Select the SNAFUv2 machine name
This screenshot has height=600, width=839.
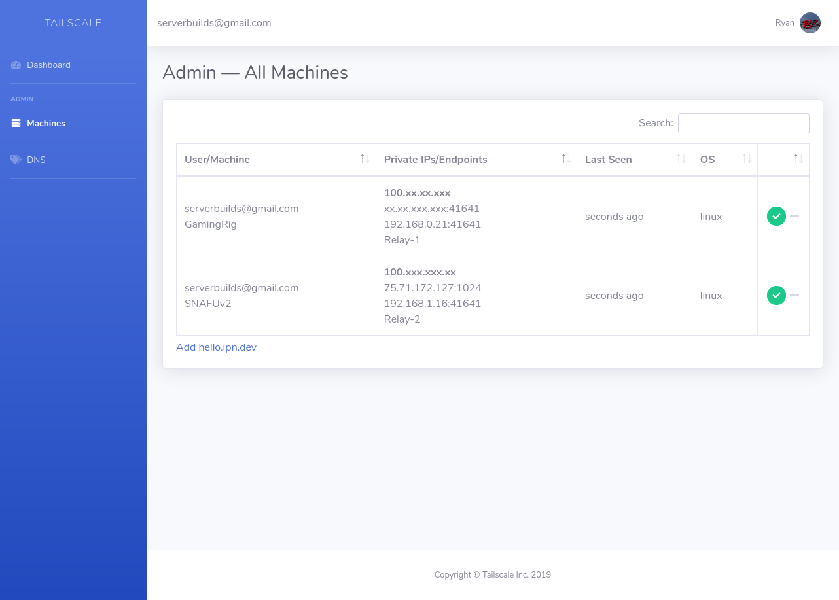pos(207,304)
